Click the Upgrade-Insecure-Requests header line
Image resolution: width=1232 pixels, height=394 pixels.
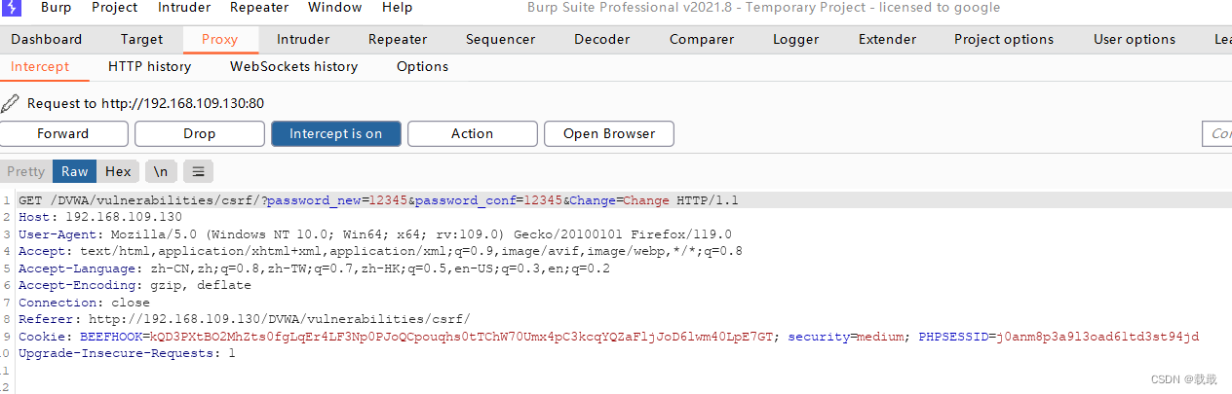tap(127, 353)
